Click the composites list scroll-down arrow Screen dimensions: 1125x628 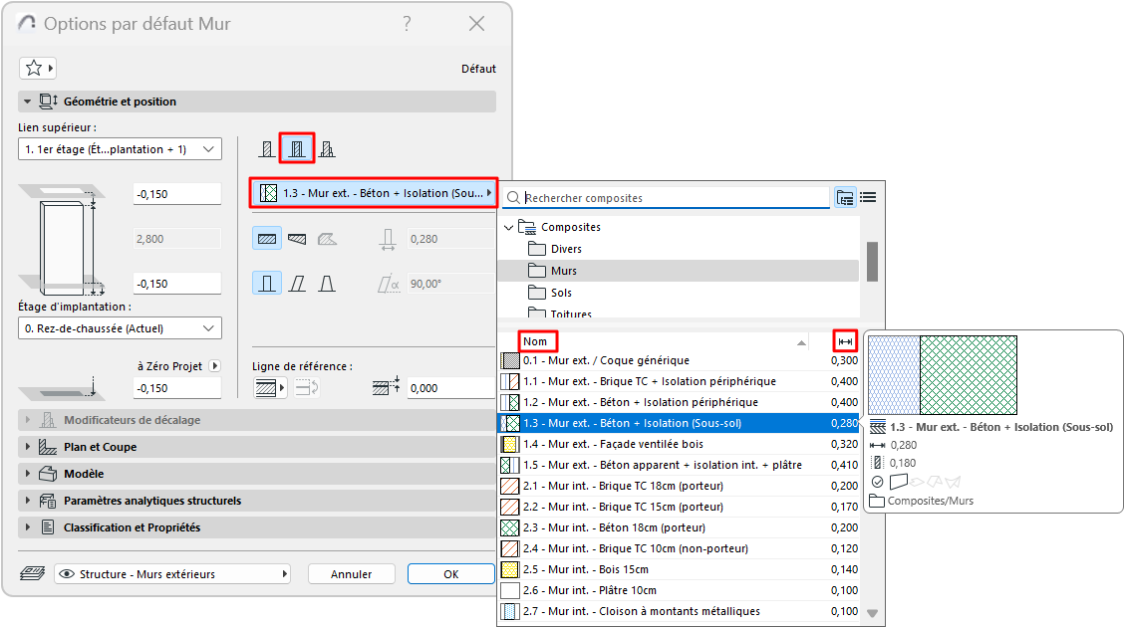click(x=873, y=613)
